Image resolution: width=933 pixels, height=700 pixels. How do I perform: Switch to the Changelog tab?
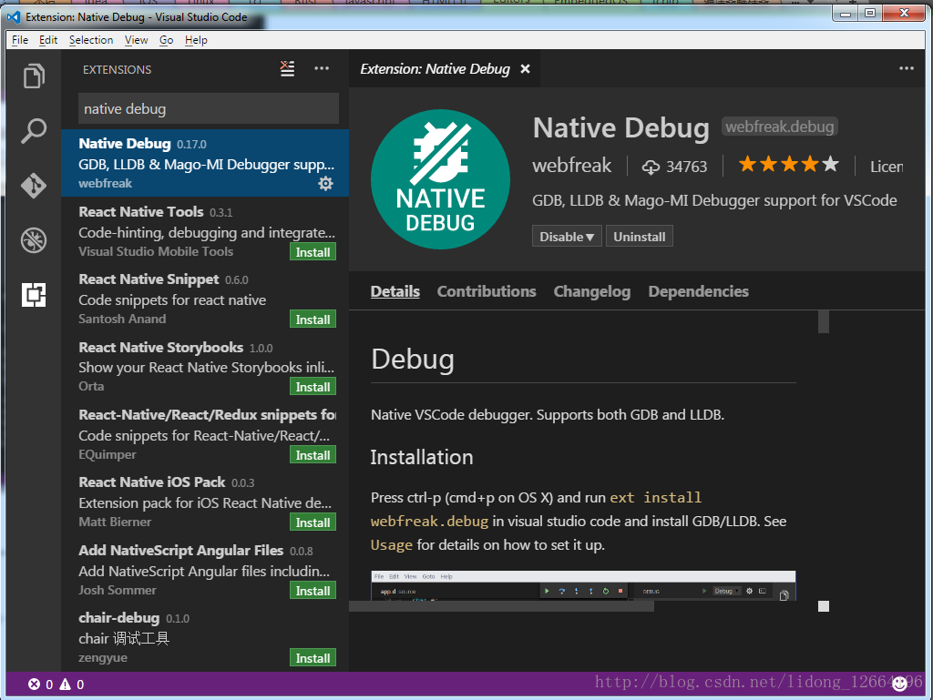tap(592, 291)
